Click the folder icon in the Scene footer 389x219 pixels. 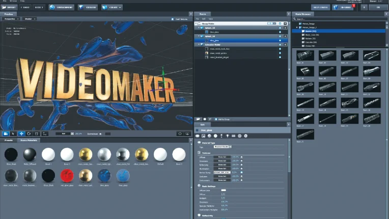coord(198,119)
